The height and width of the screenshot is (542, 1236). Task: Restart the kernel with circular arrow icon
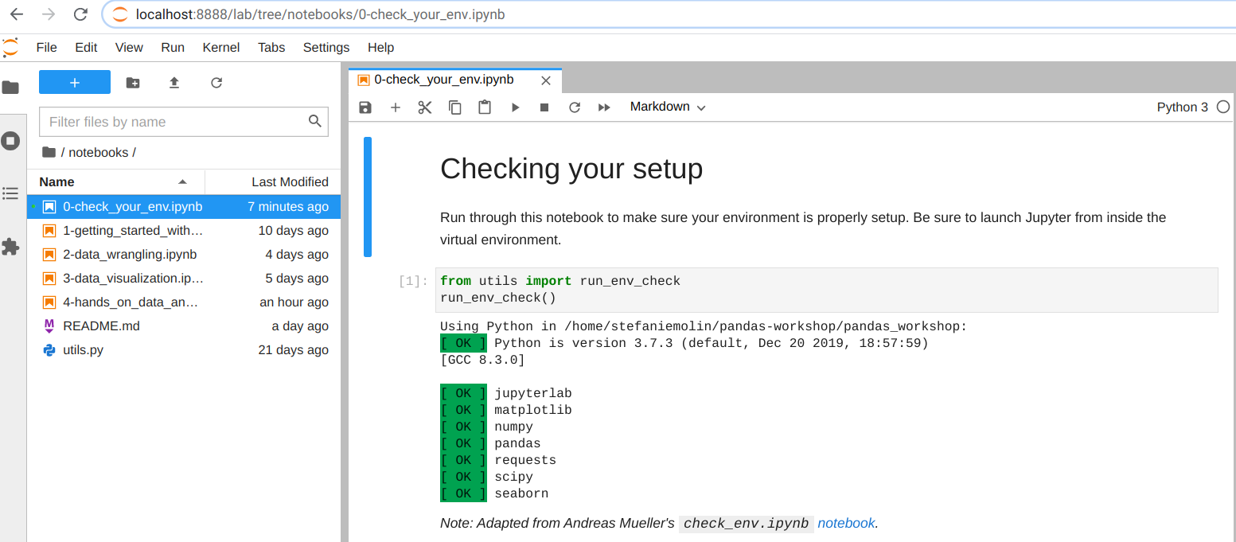pyautogui.click(x=575, y=107)
